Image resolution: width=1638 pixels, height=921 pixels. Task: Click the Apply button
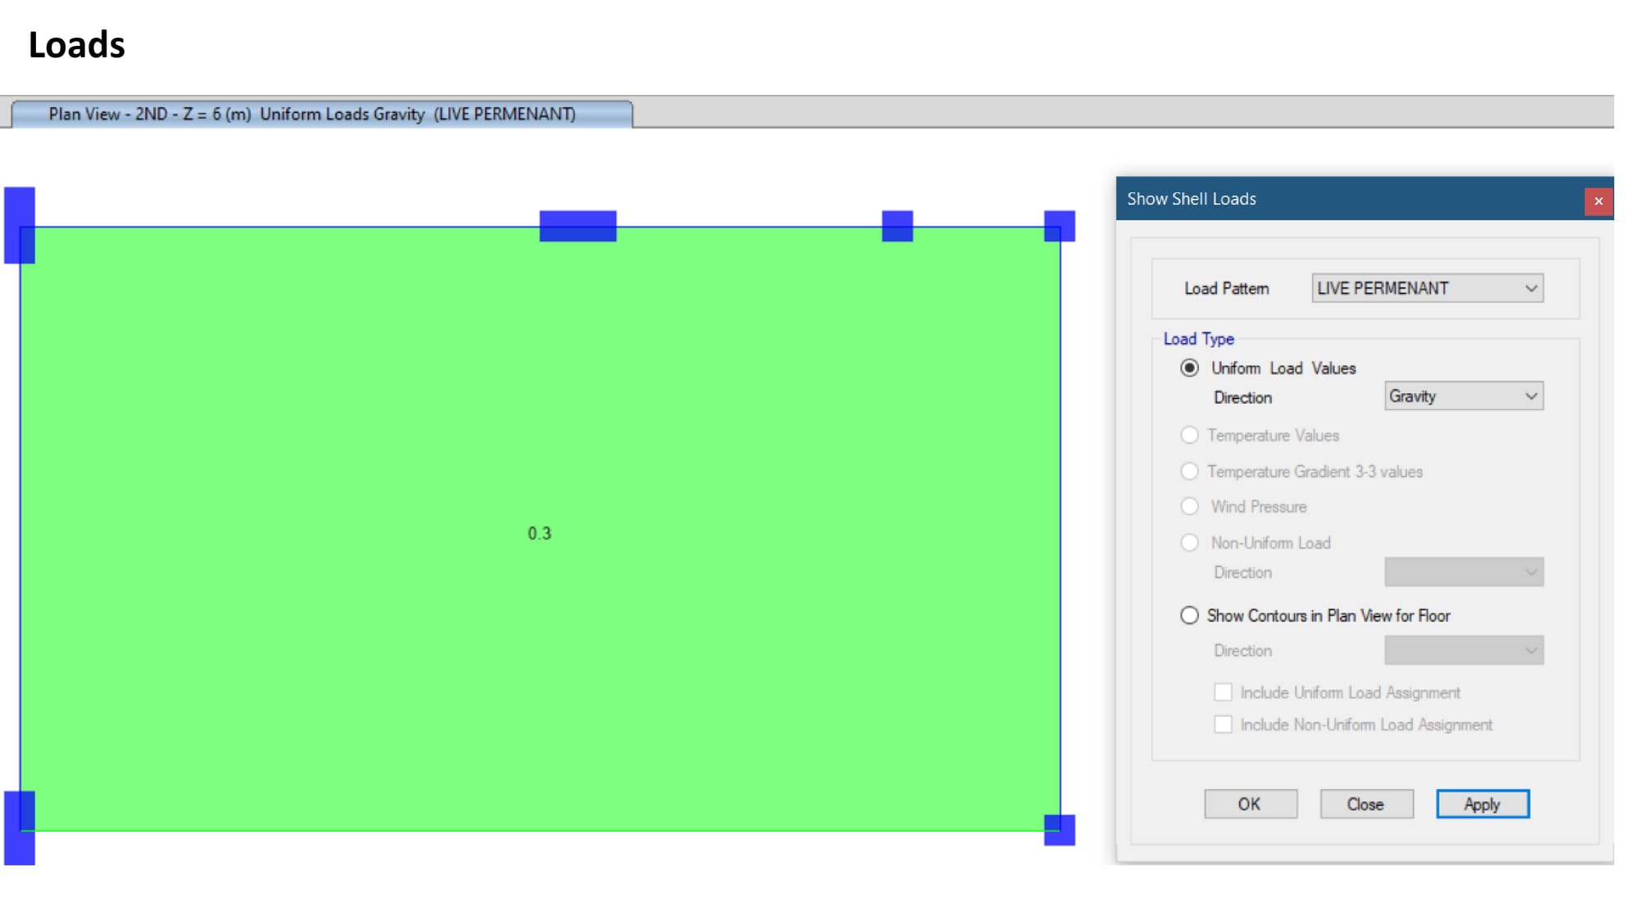(1482, 804)
